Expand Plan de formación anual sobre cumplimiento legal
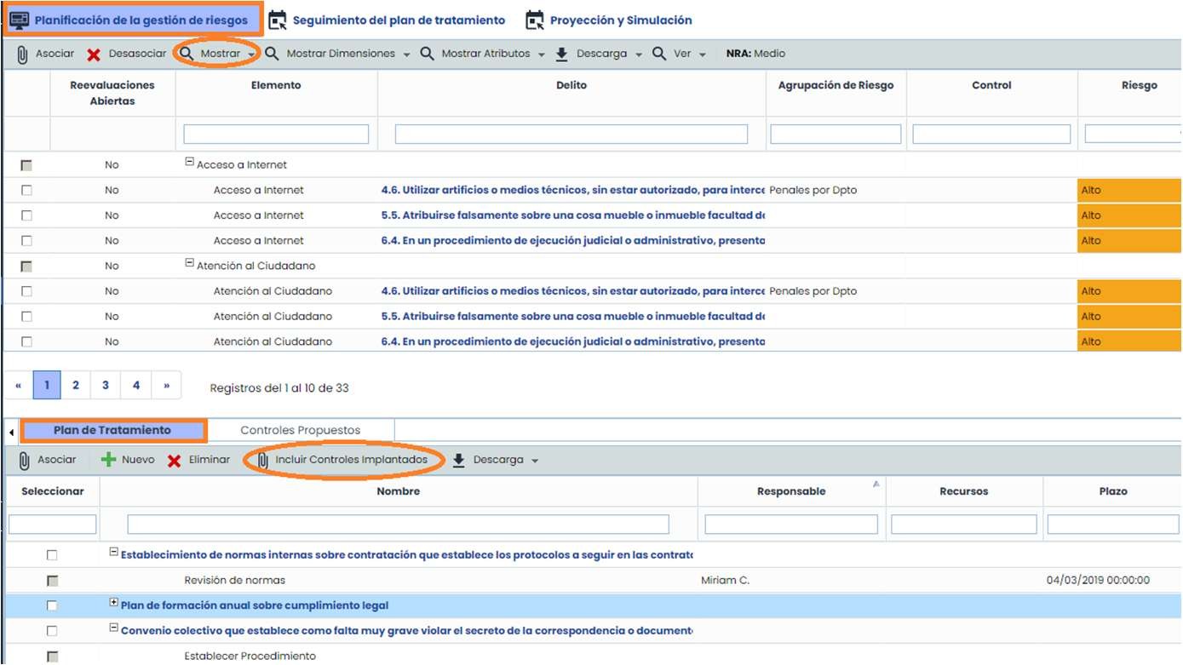Screen dimensions: 1183x665 coord(113,603)
